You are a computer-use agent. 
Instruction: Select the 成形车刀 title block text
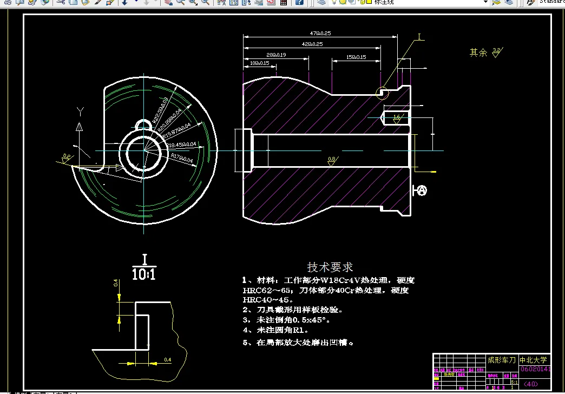[502, 360]
